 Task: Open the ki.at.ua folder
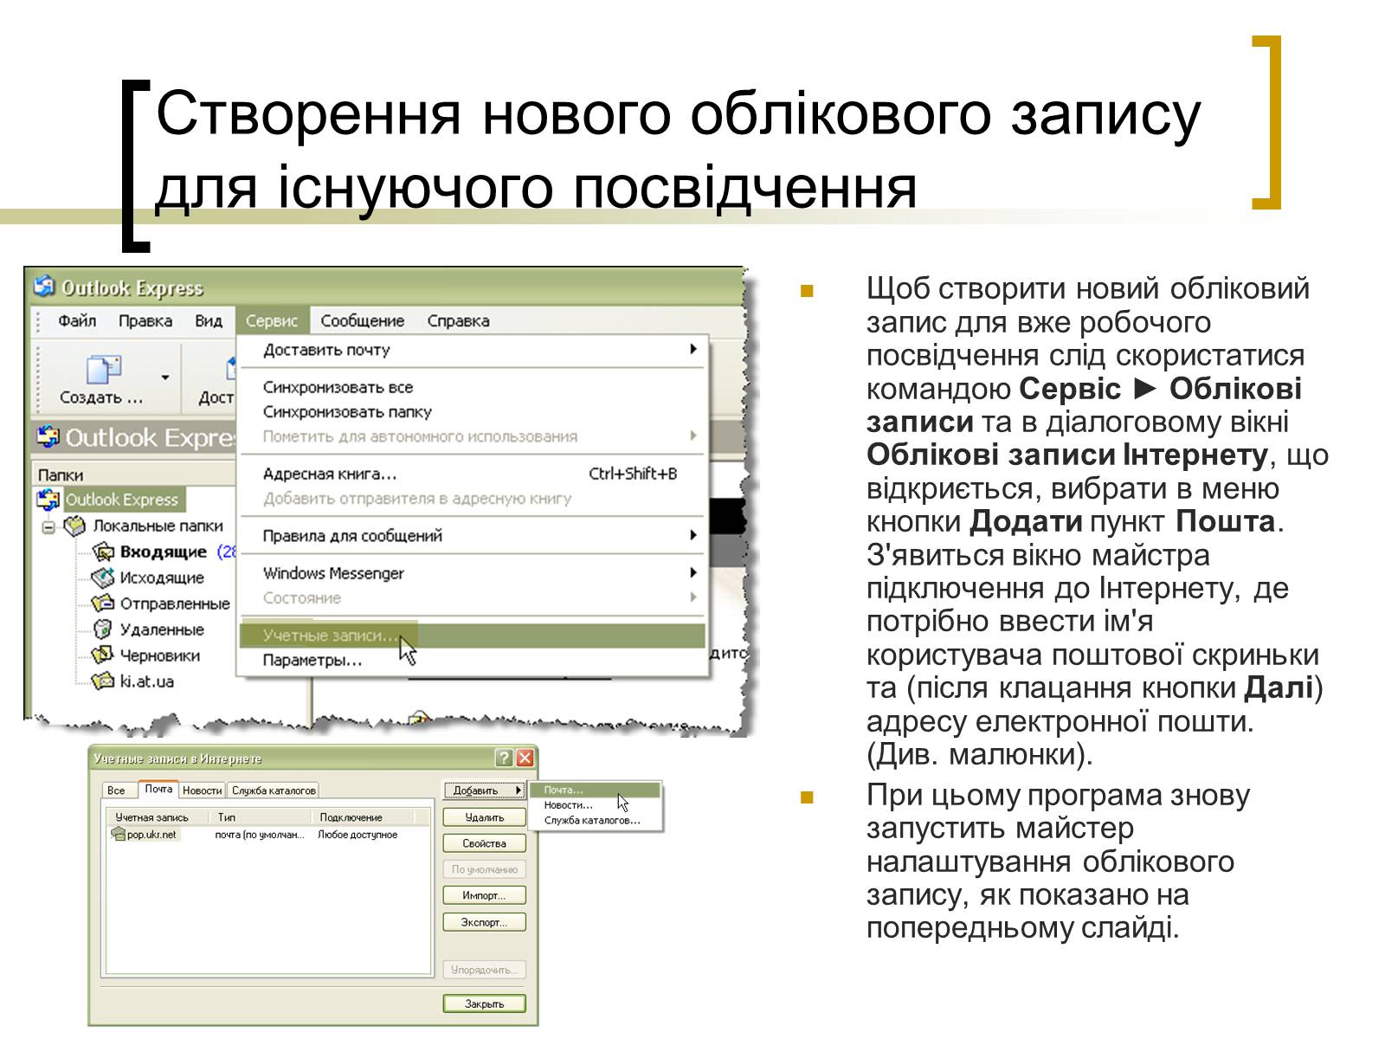146,681
